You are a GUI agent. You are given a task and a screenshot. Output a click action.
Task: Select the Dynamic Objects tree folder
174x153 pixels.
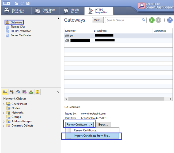click(20, 125)
